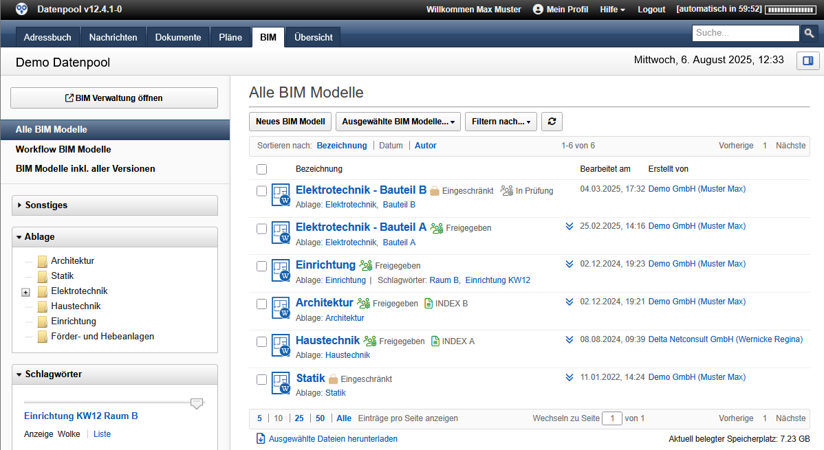The width and height of the screenshot is (824, 450).
Task: Click the download icon for selected files
Action: 261,438
